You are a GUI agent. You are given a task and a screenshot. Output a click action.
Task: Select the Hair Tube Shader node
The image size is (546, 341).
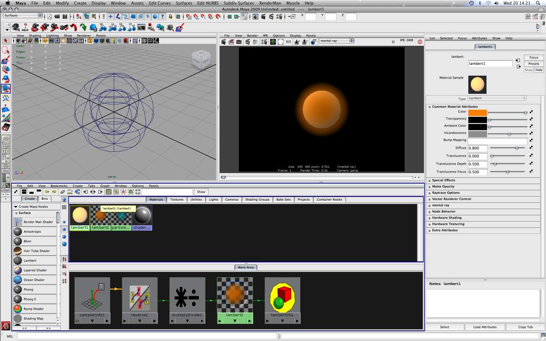(x=18, y=251)
